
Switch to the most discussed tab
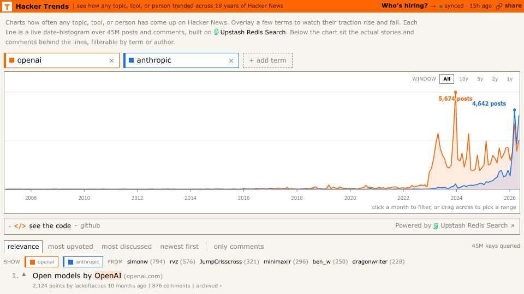pyautogui.click(x=127, y=247)
